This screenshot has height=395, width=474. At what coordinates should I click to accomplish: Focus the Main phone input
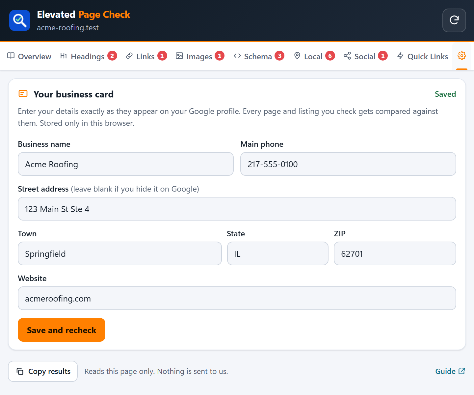(x=348, y=164)
